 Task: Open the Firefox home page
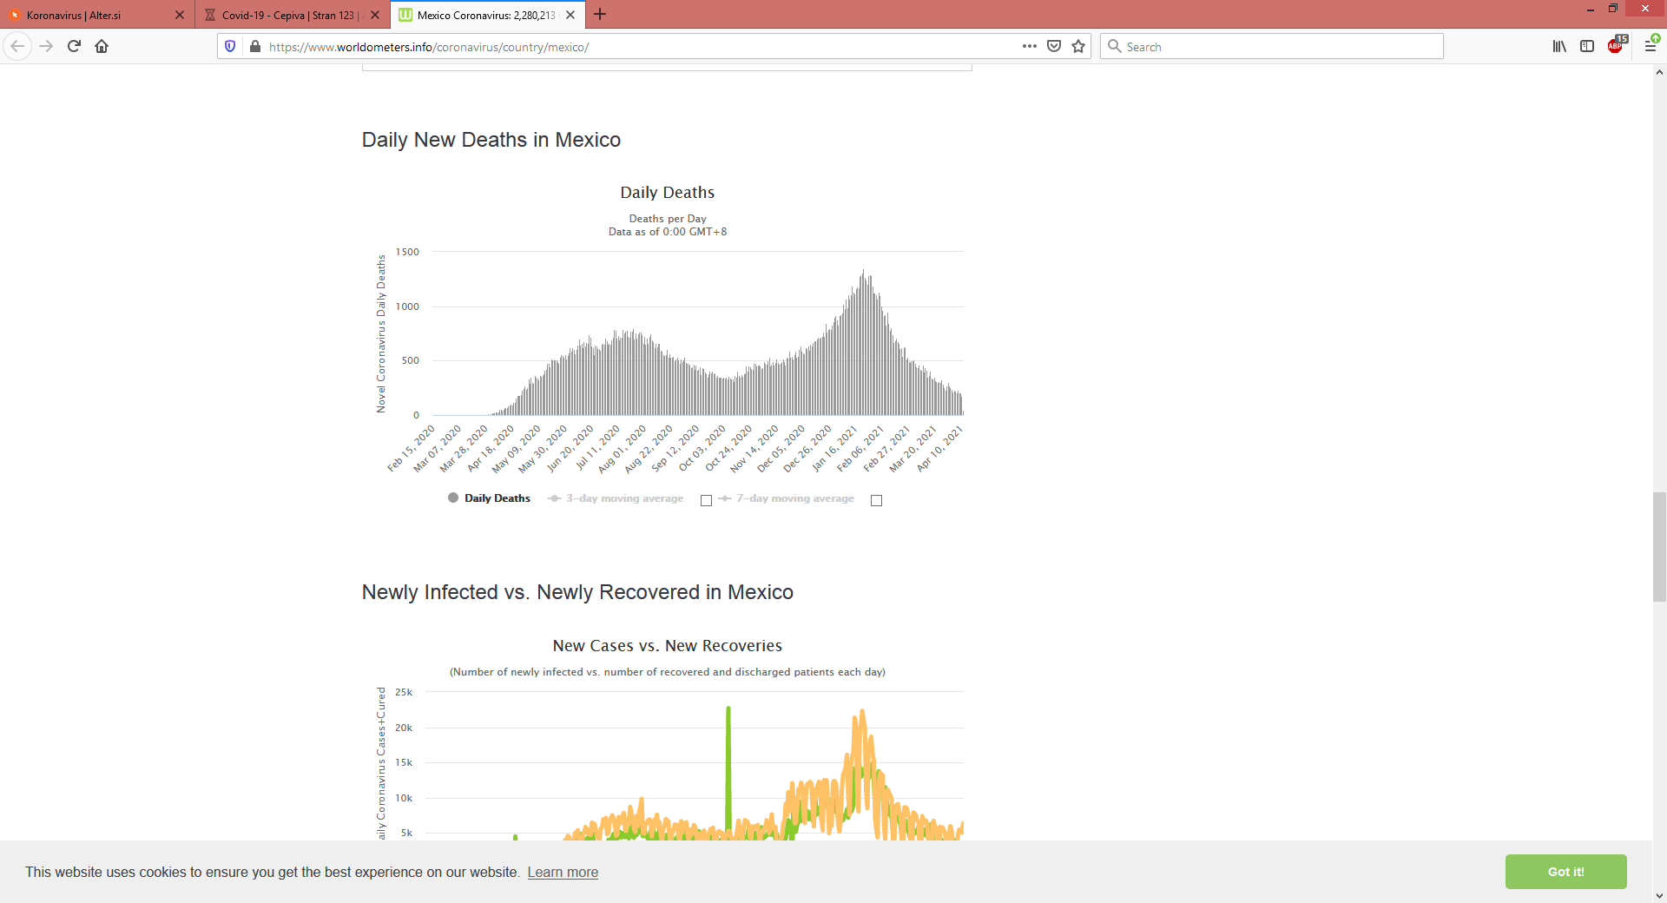point(102,46)
